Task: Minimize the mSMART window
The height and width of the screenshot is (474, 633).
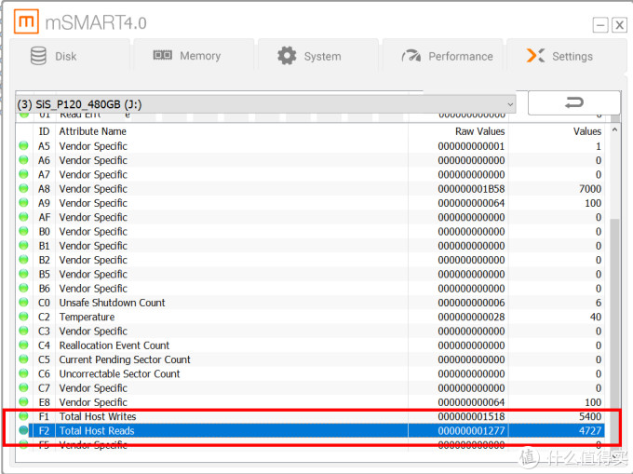Action: coord(600,25)
